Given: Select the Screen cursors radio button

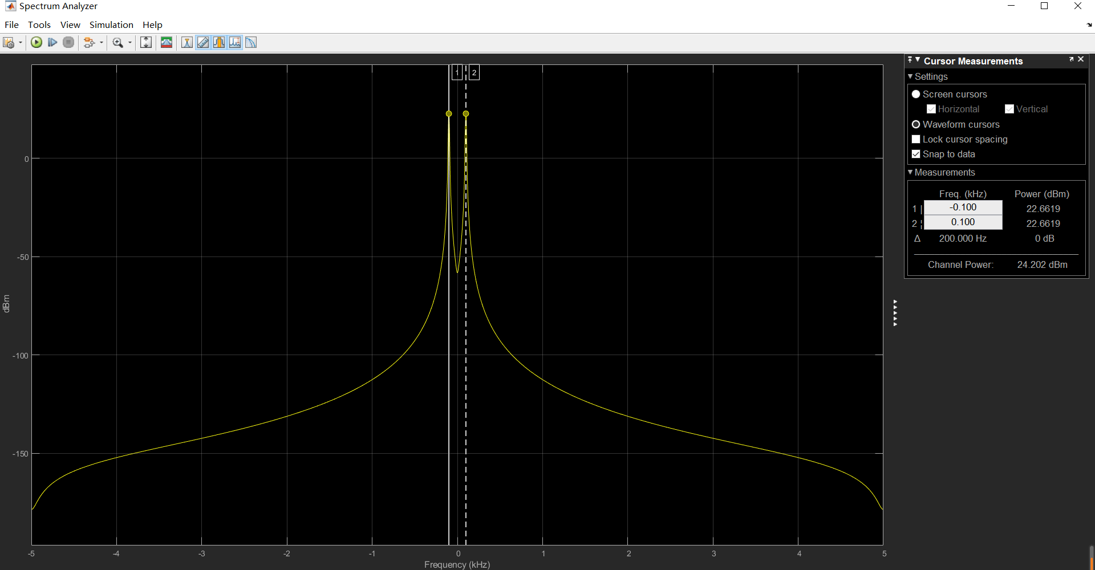Looking at the screenshot, I should point(916,94).
